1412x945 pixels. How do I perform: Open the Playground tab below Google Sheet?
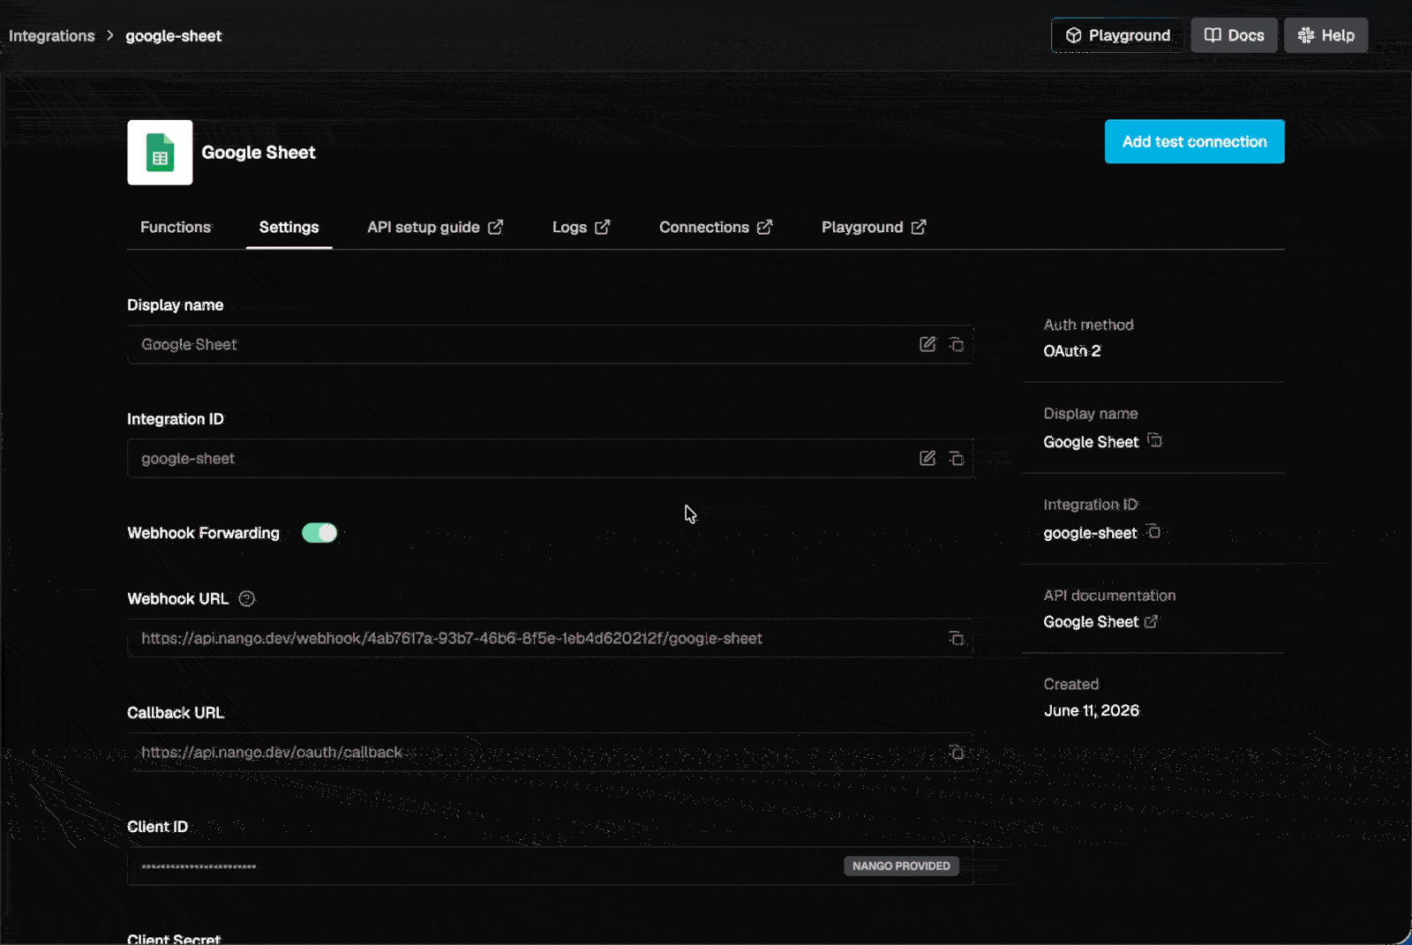874,227
